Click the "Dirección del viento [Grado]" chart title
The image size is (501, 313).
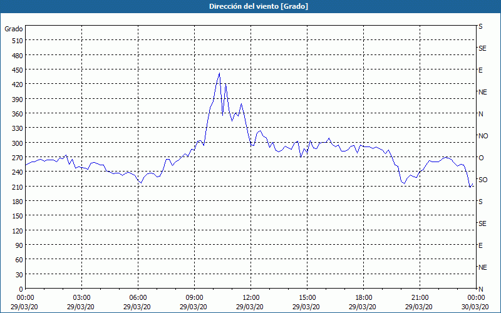259,6
